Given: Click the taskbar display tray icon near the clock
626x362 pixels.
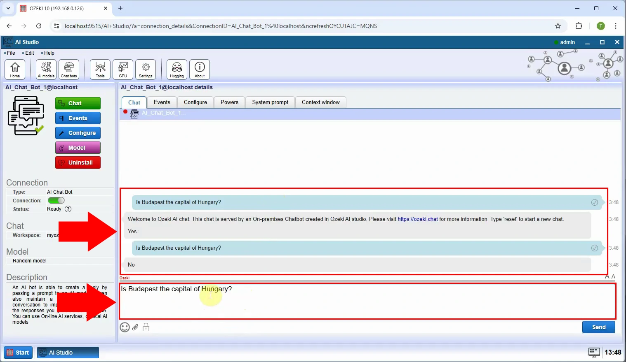Looking at the screenshot, I should (x=594, y=352).
